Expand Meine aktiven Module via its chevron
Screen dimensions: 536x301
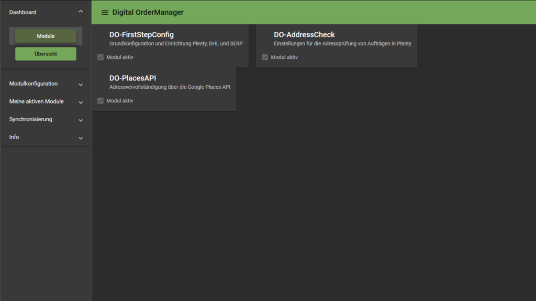[81, 102]
